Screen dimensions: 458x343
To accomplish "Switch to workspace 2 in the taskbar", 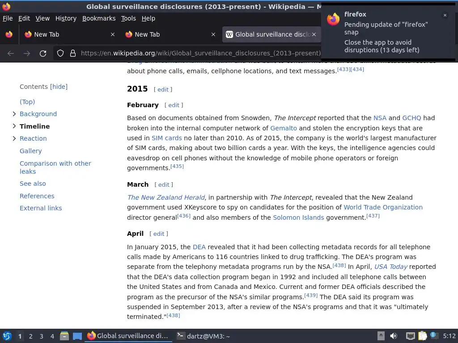I will pyautogui.click(x=31, y=336).
